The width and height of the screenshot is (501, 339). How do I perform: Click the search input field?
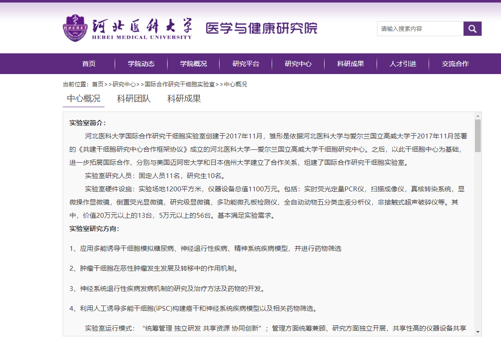[420, 29]
